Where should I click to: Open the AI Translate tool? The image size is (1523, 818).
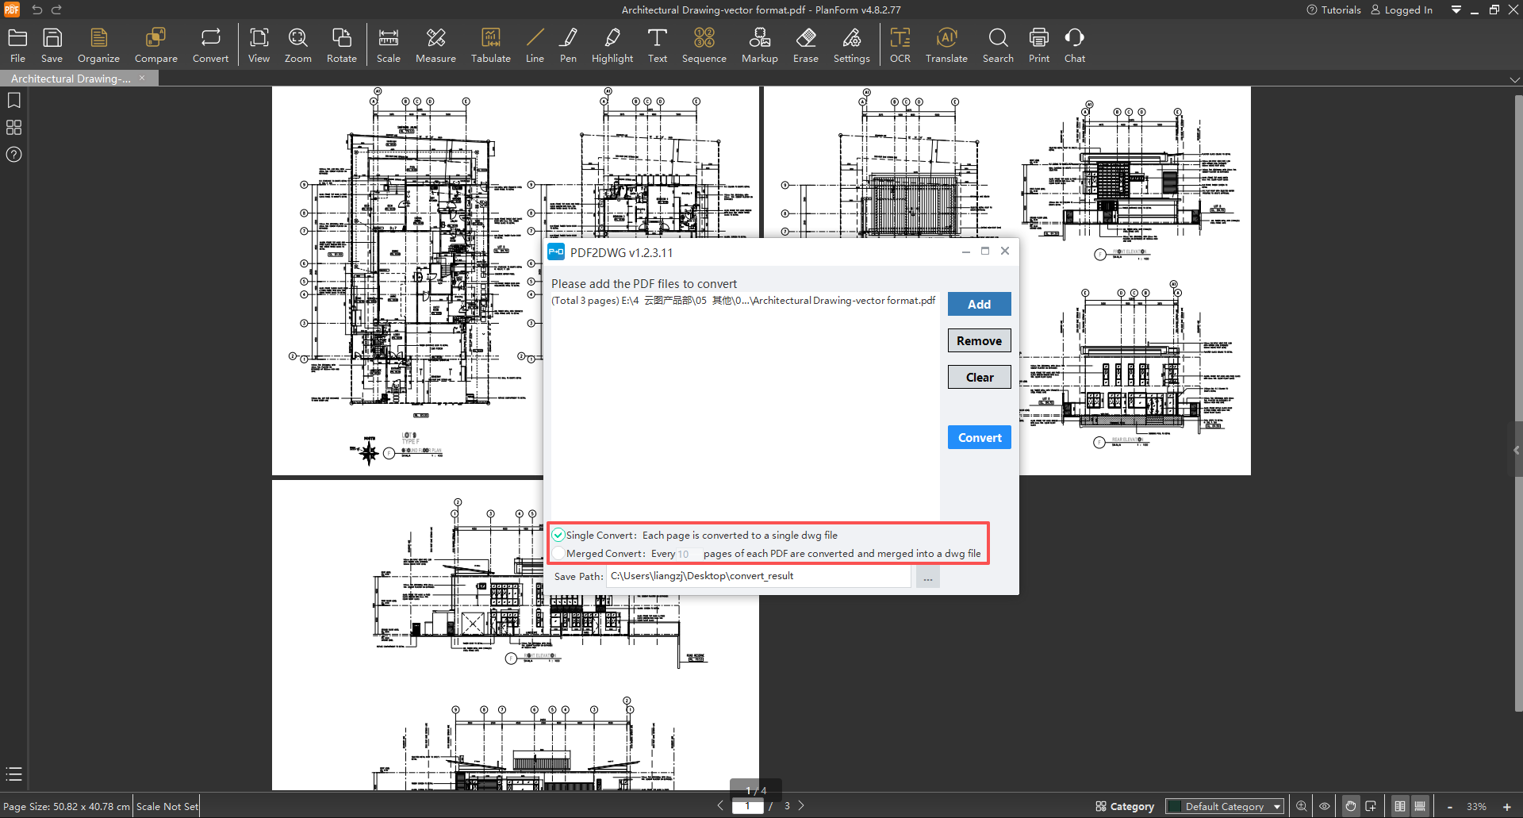pyautogui.click(x=946, y=45)
